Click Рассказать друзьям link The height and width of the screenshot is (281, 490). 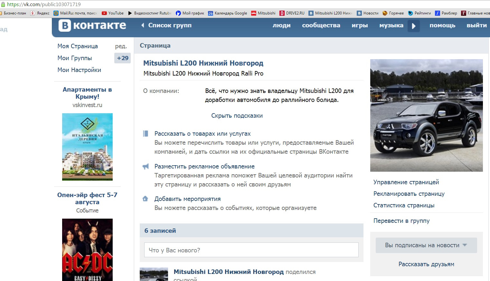pos(426,264)
